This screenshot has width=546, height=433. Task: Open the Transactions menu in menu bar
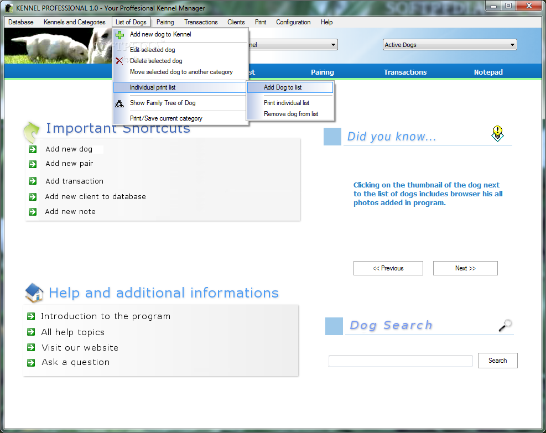coord(201,22)
